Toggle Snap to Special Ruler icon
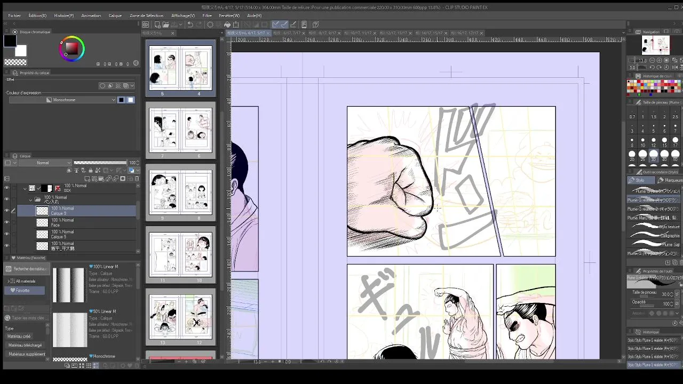The height and width of the screenshot is (384, 683). coord(284,25)
